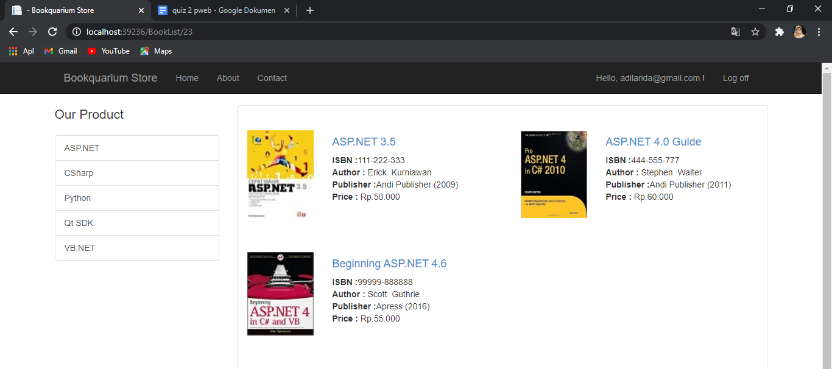Select Qt SDK category

click(x=137, y=223)
